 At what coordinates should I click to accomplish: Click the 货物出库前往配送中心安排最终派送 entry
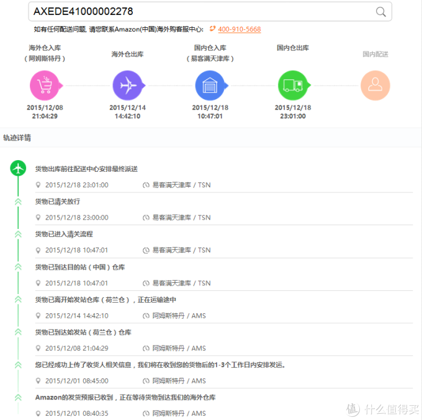(86, 169)
